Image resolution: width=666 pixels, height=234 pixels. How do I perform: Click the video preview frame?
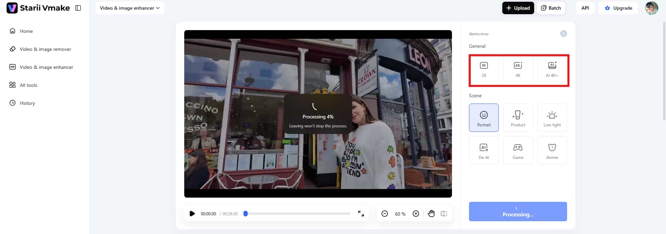[318, 114]
